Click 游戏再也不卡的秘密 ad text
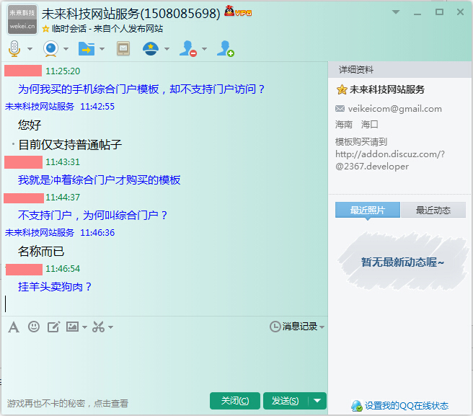The width and height of the screenshot is (473, 416). click(x=68, y=403)
